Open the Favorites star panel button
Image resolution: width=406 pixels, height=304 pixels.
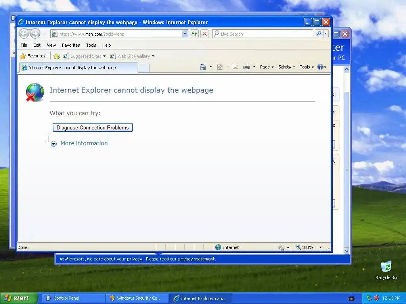33,56
